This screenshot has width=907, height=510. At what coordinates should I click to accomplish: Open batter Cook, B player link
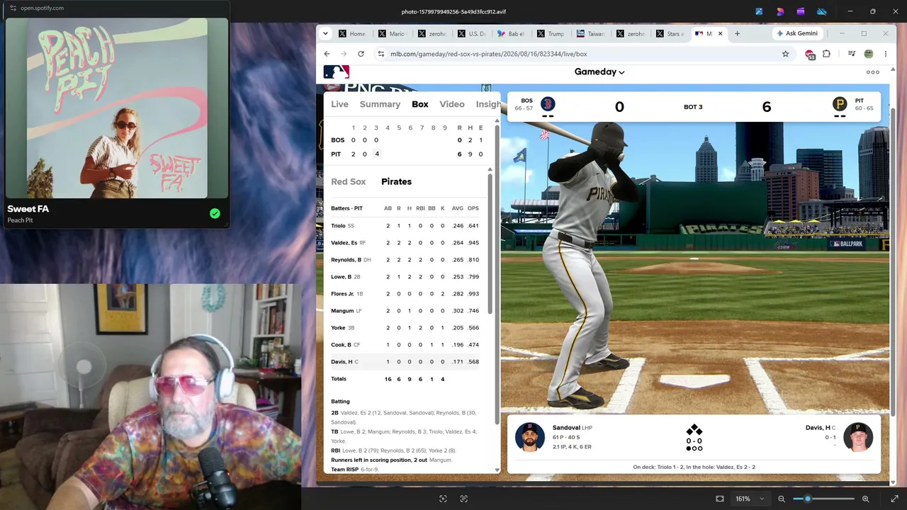(x=341, y=345)
